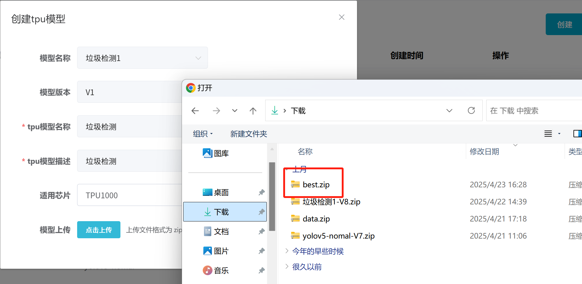The height and width of the screenshot is (284, 582).
Task: Expand recent locations dropdown arrow
Action: (x=234, y=111)
